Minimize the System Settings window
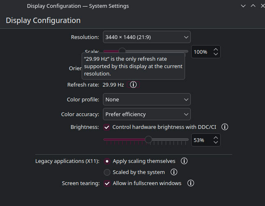This screenshot has width=265, height=206. point(244,6)
